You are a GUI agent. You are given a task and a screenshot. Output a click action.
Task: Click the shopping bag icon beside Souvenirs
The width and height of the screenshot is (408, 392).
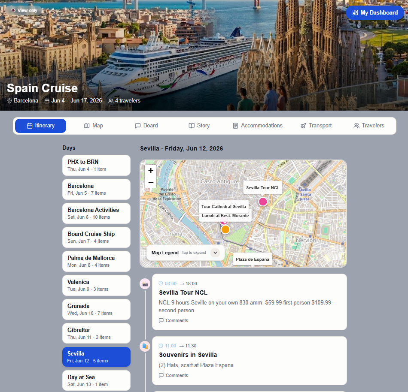tap(145, 346)
